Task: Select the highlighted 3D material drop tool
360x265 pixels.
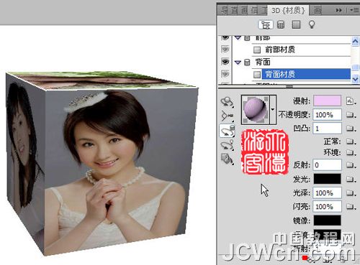Action: pyautogui.click(x=227, y=131)
